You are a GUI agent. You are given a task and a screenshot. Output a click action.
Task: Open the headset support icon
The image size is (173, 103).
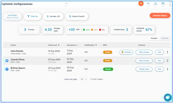[163, 4]
